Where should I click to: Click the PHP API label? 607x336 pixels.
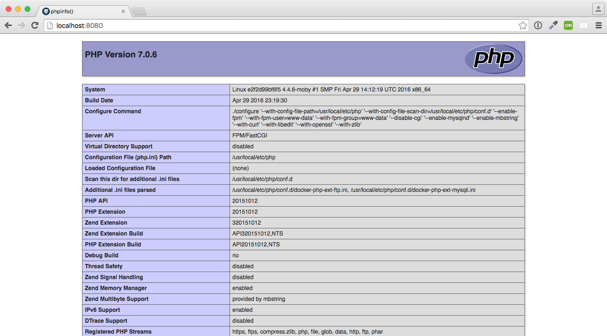(x=96, y=201)
